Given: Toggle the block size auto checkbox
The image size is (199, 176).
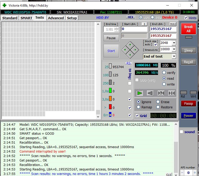Looking at the screenshot, I should click(155, 44).
